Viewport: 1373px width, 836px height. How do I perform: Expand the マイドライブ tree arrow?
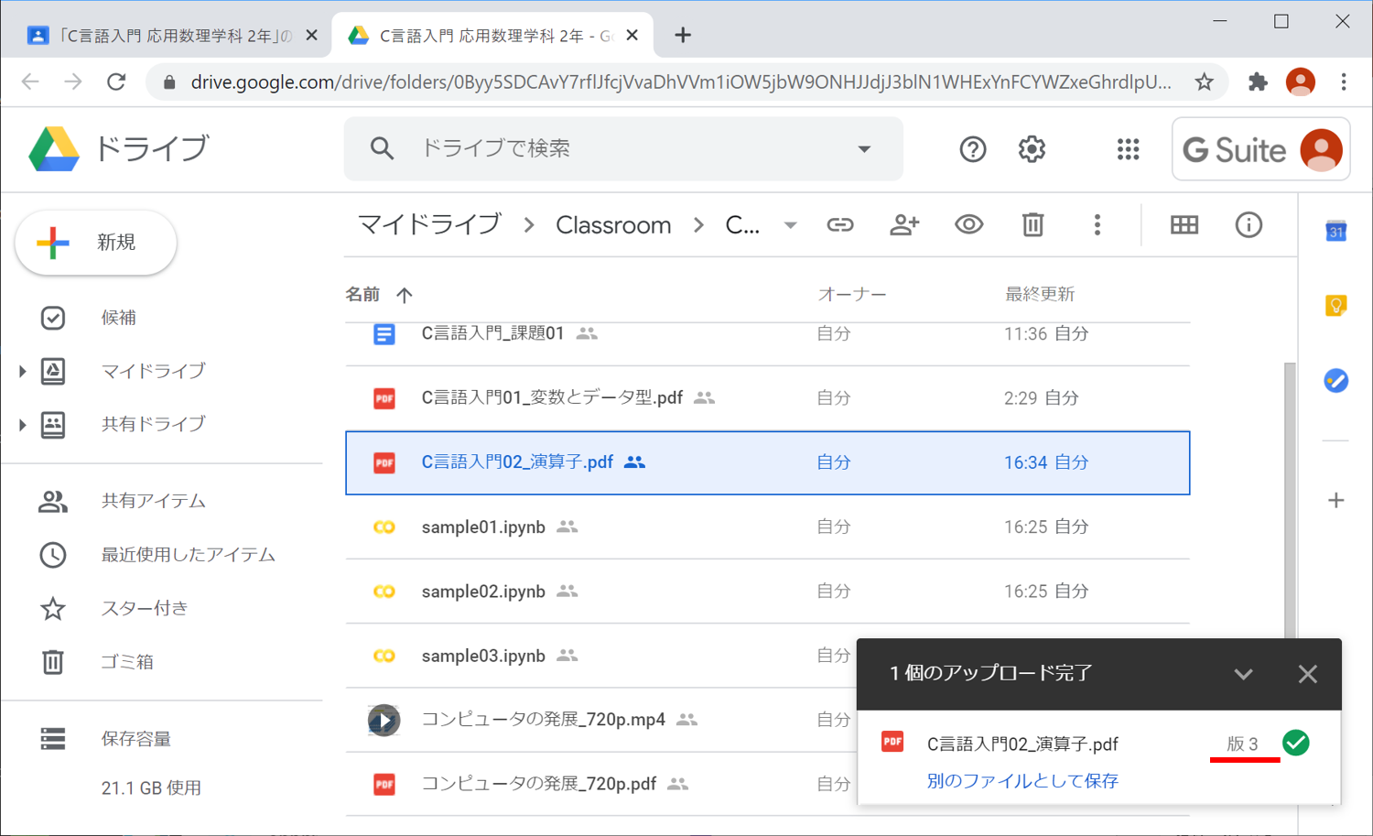22,371
